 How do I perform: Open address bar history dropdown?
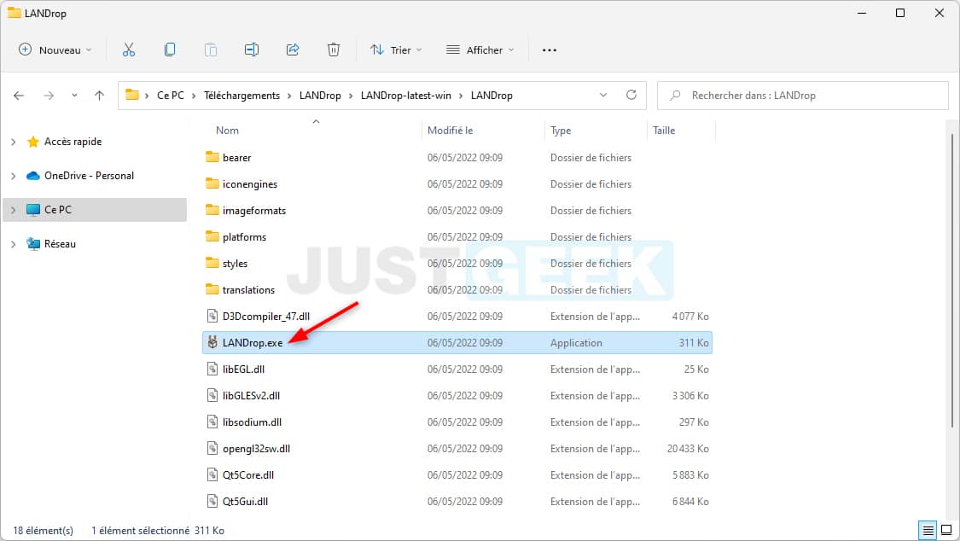coord(603,95)
